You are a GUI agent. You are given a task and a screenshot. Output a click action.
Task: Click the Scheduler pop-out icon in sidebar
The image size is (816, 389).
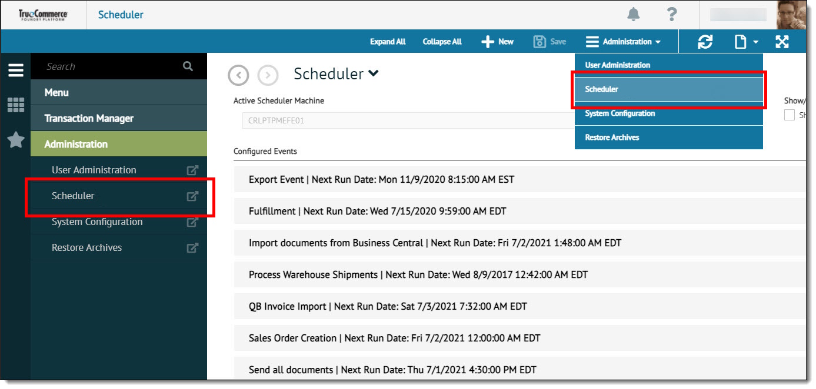tap(192, 196)
